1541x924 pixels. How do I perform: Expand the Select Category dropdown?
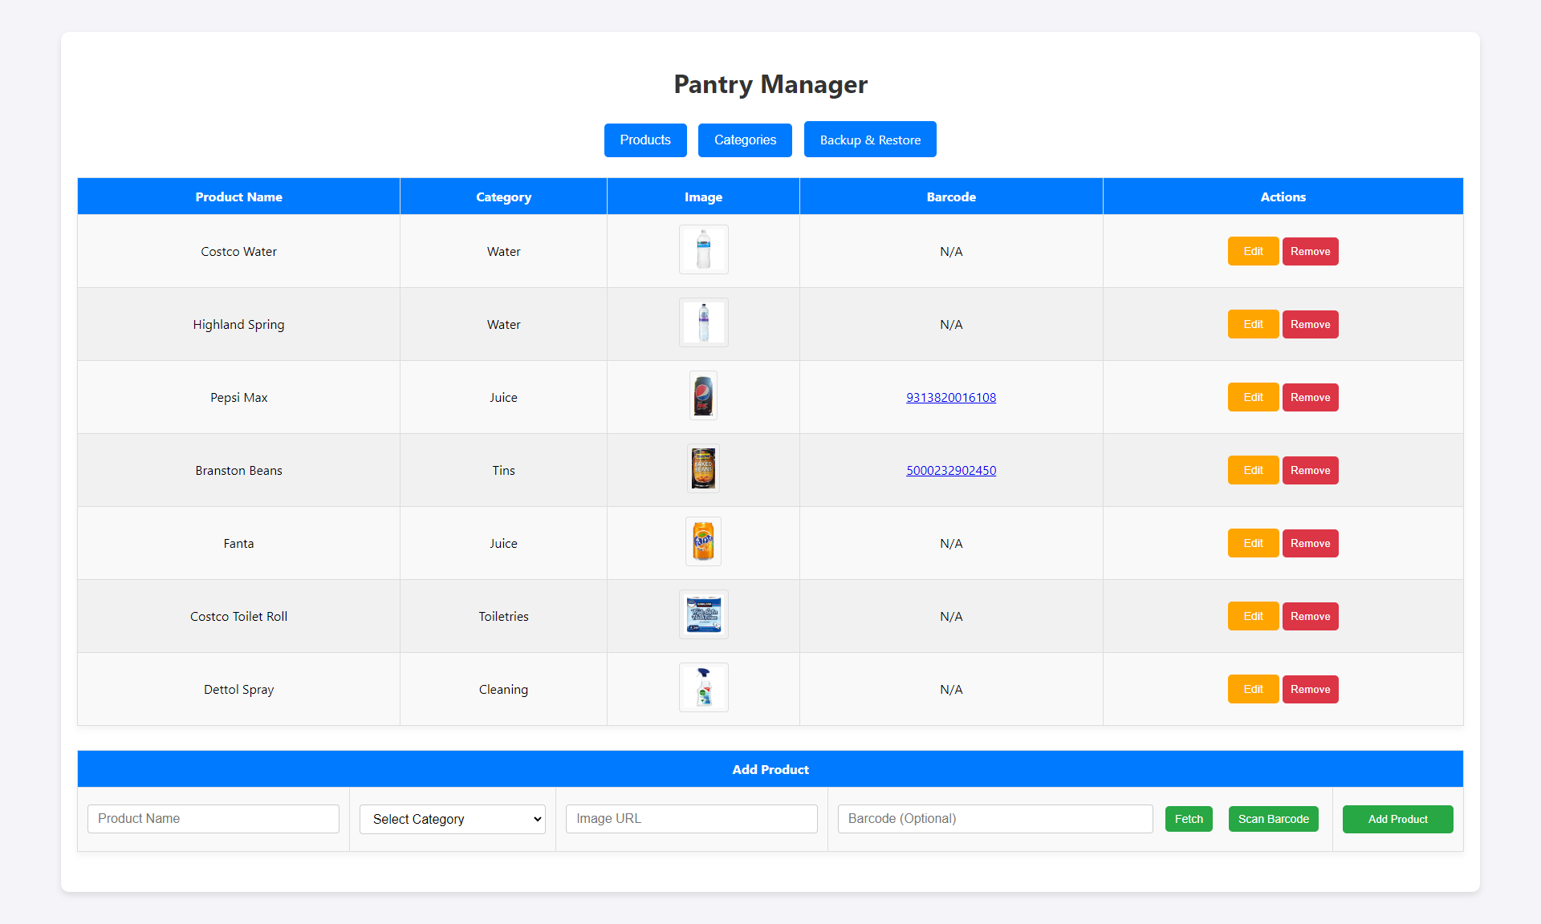point(453,819)
